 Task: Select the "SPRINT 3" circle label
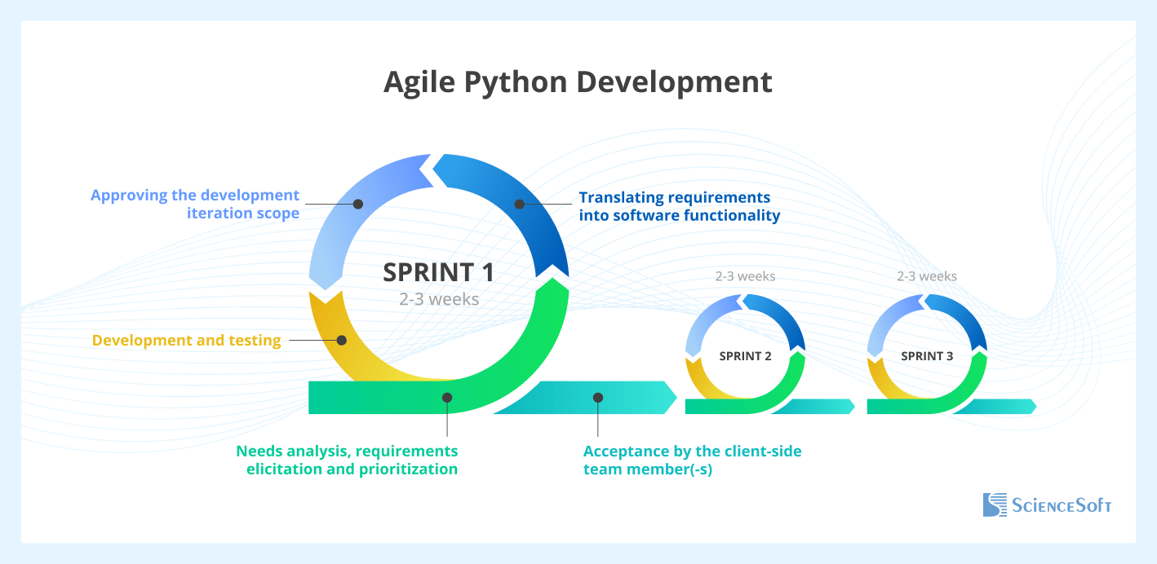[x=927, y=356]
